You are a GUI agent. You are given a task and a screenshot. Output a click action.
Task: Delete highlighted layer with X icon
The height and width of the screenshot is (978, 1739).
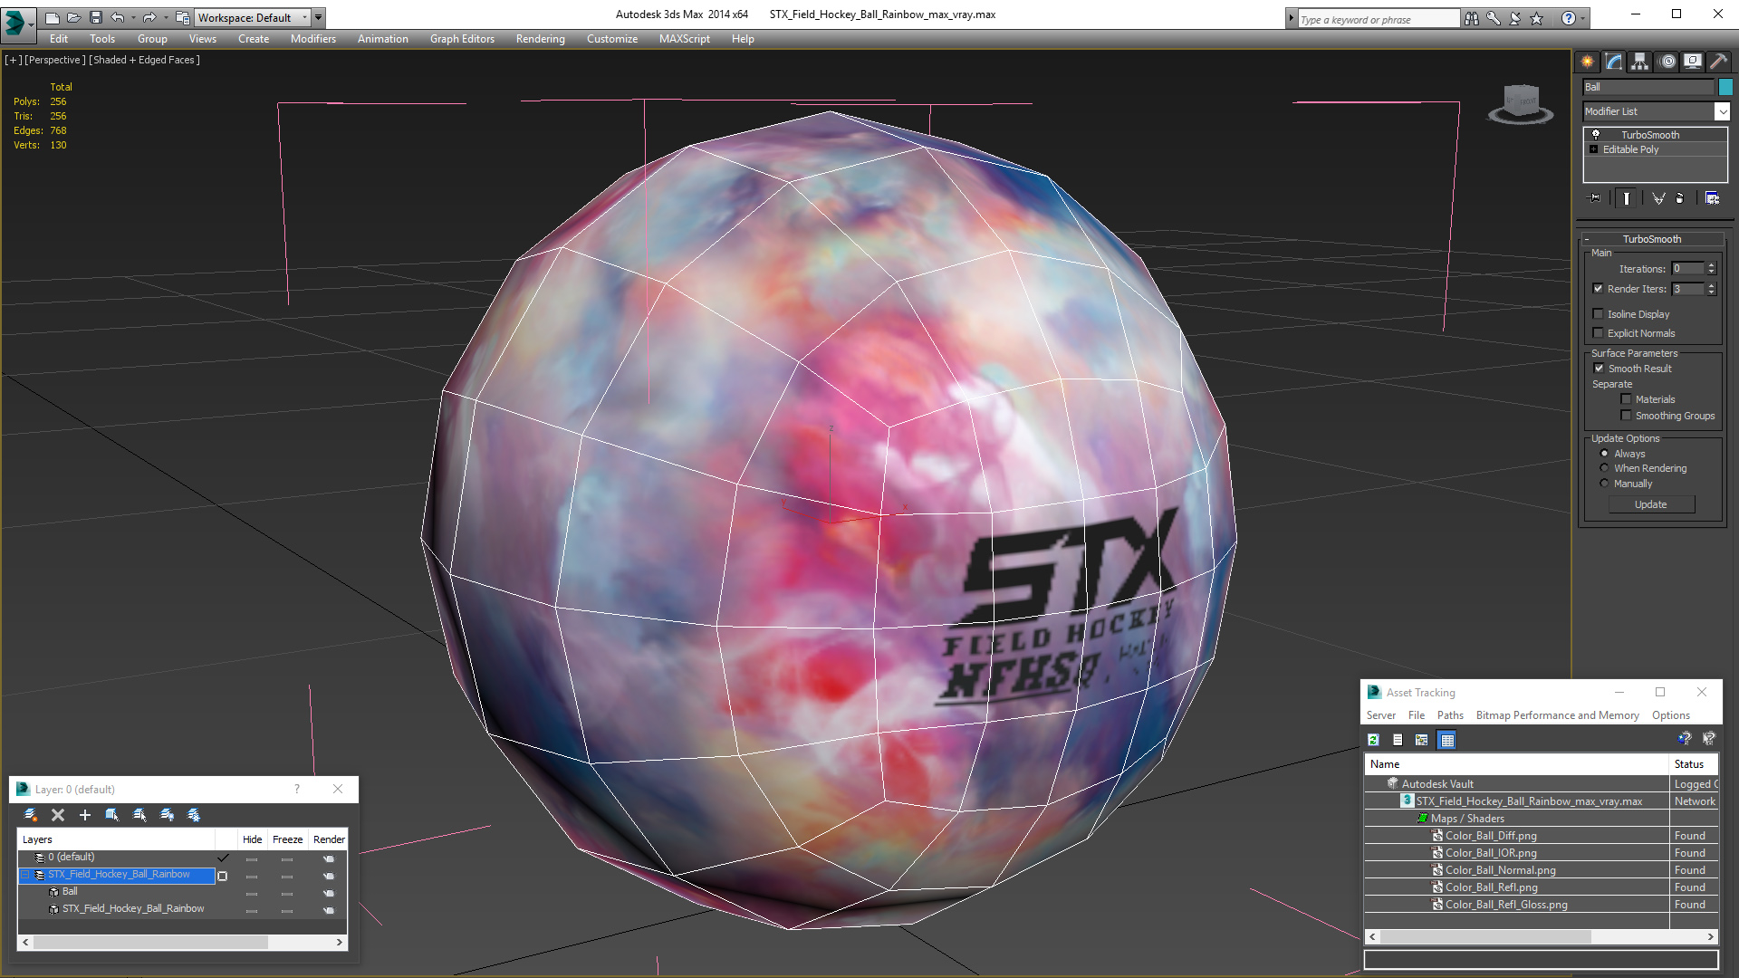58,815
